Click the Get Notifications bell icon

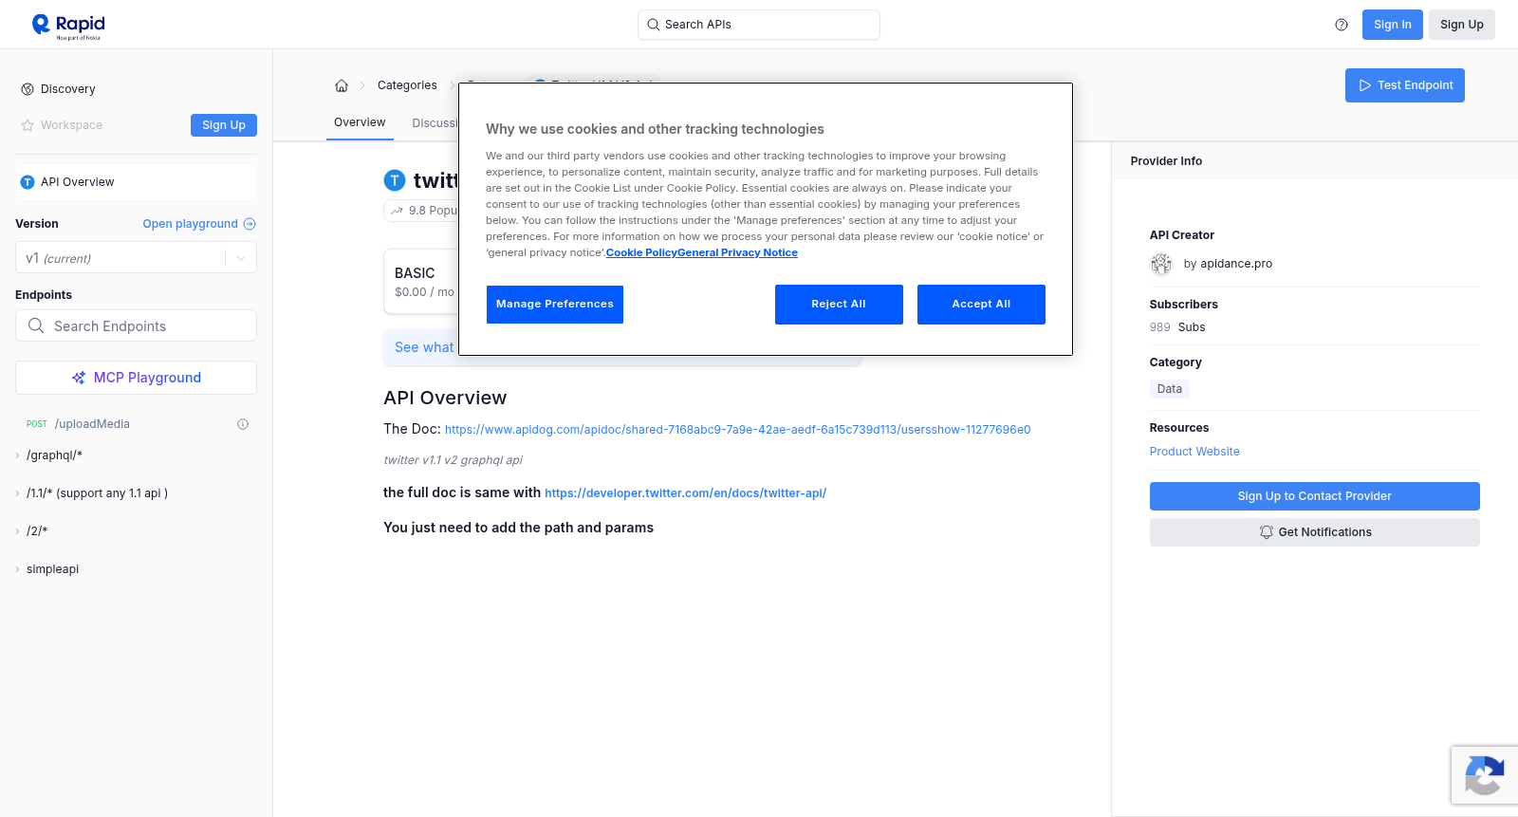point(1266,532)
